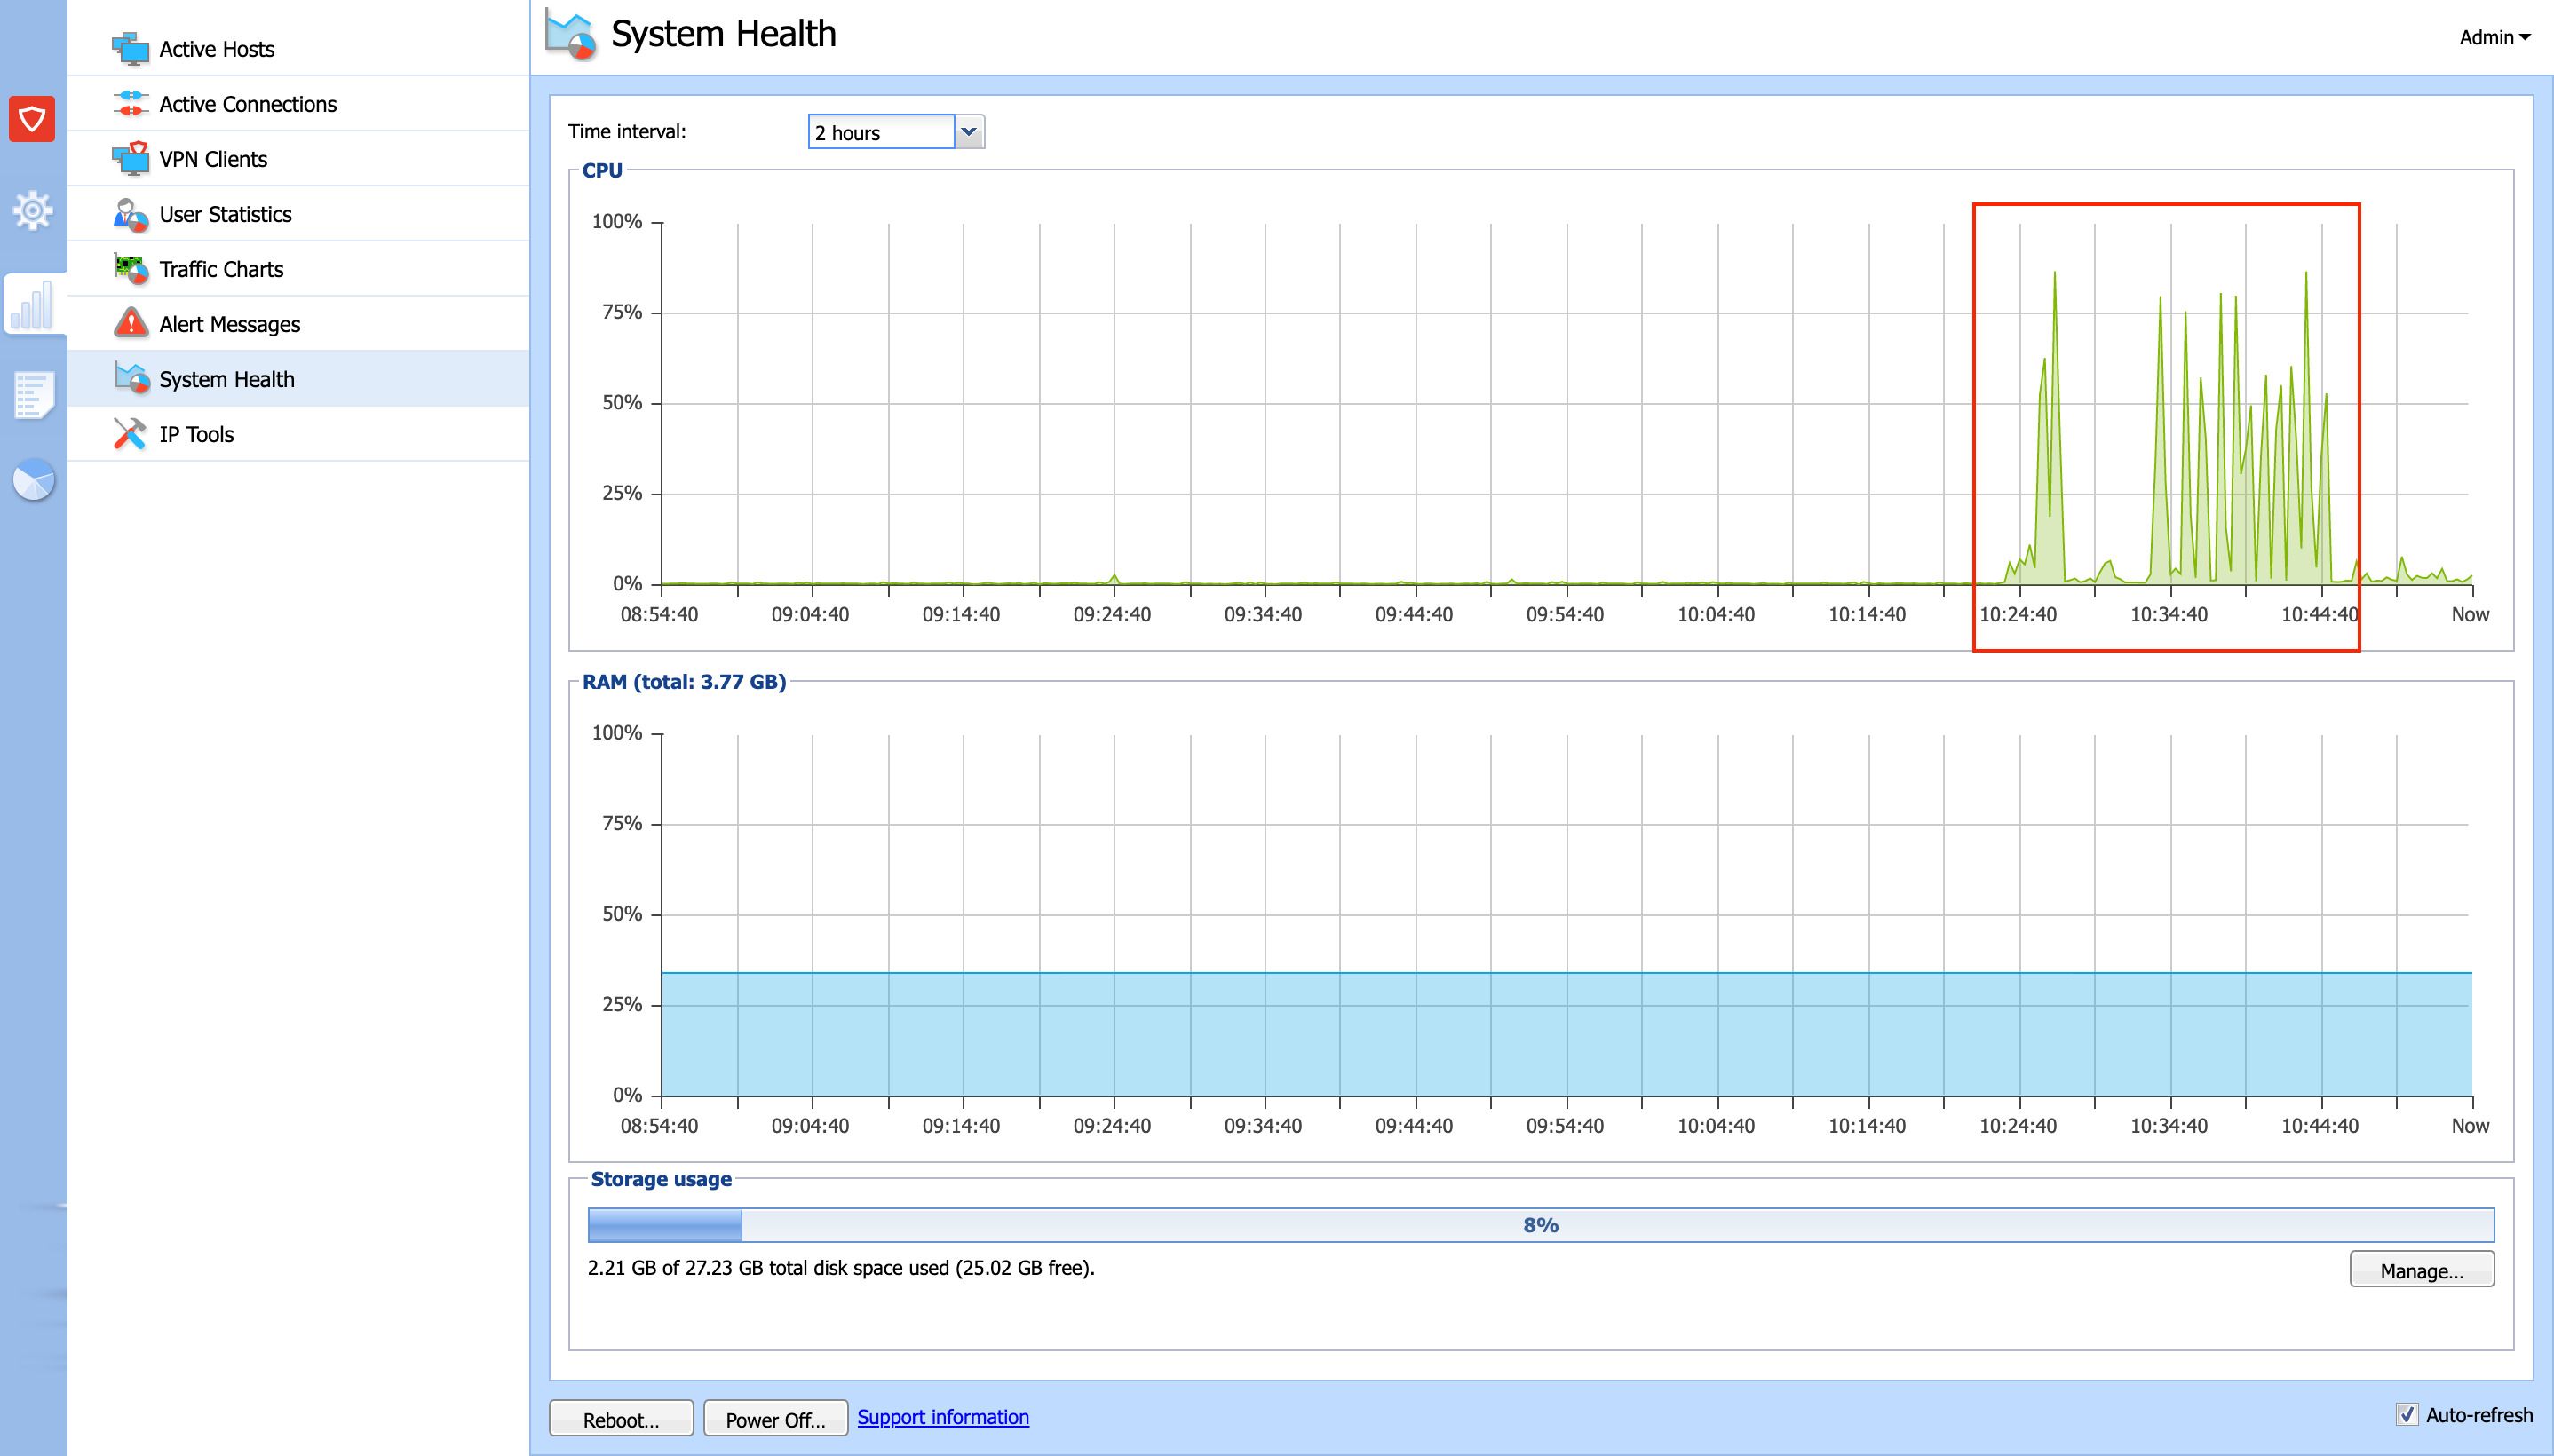This screenshot has height=1456, width=2554.
Task: Click the 2 hours interval combo box
Action: (x=881, y=132)
